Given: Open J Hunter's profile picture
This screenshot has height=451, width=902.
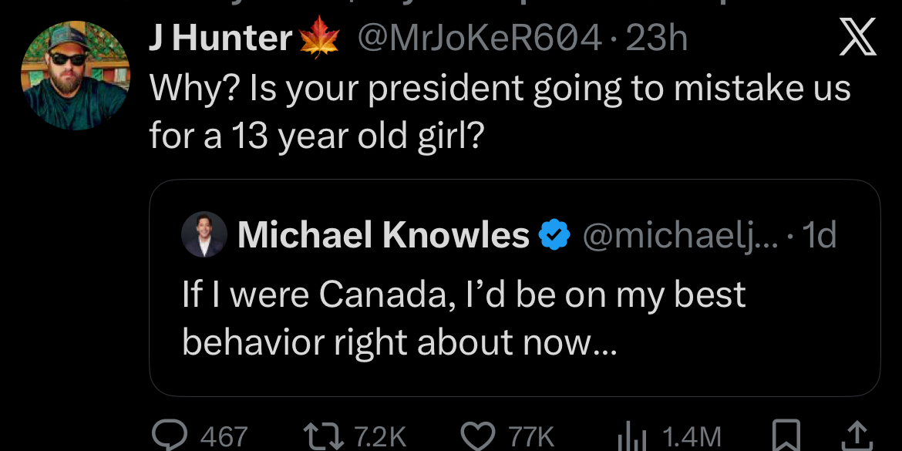Looking at the screenshot, I should [76, 76].
